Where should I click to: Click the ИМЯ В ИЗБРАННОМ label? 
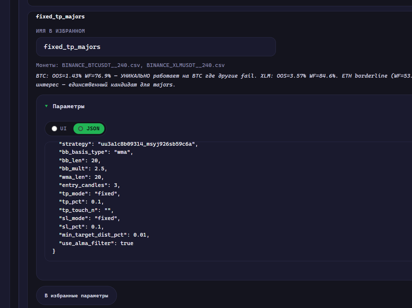point(60,31)
